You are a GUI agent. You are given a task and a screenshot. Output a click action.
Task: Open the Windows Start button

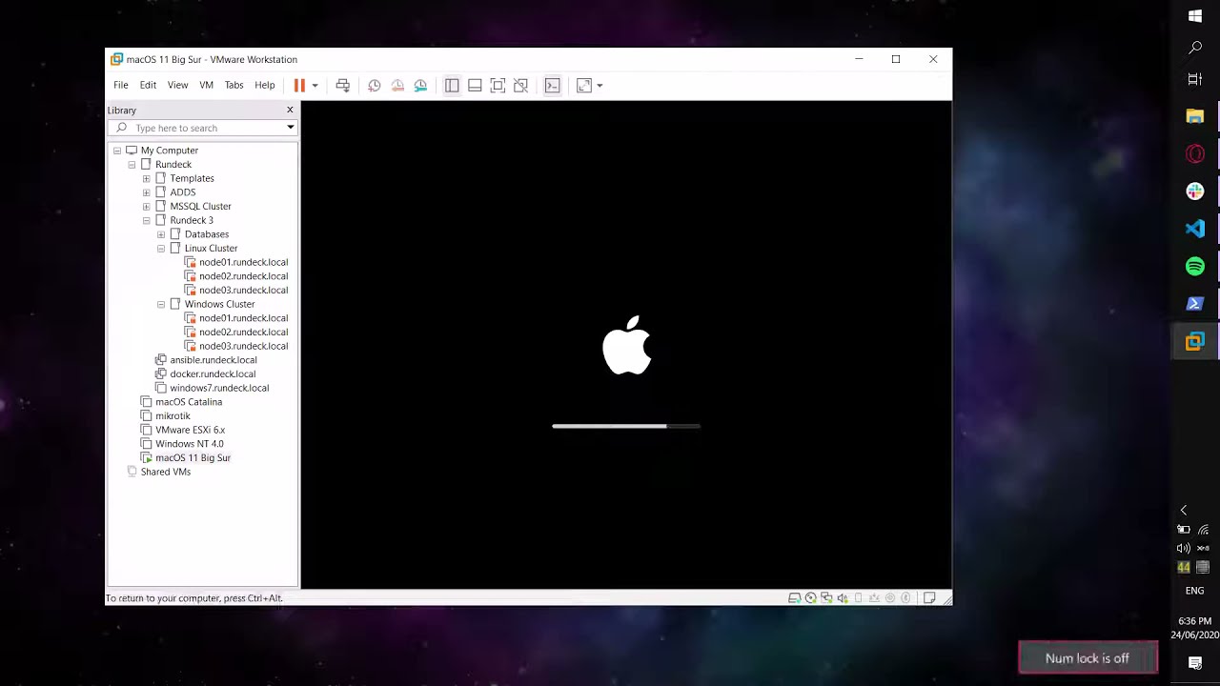1195,16
